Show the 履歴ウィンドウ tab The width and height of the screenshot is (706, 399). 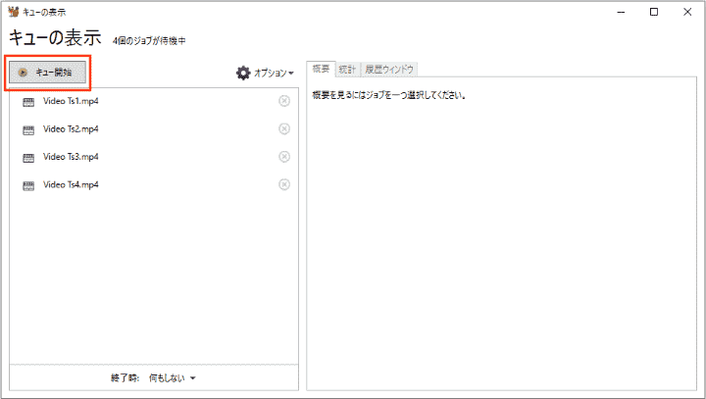click(389, 70)
